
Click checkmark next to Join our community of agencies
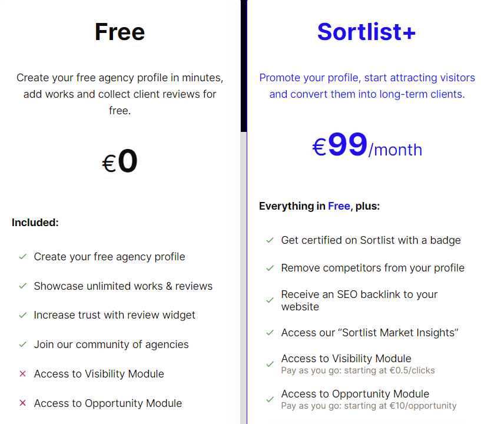click(x=23, y=344)
